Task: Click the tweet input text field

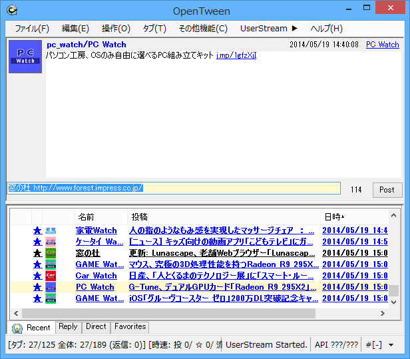Action: point(174,188)
